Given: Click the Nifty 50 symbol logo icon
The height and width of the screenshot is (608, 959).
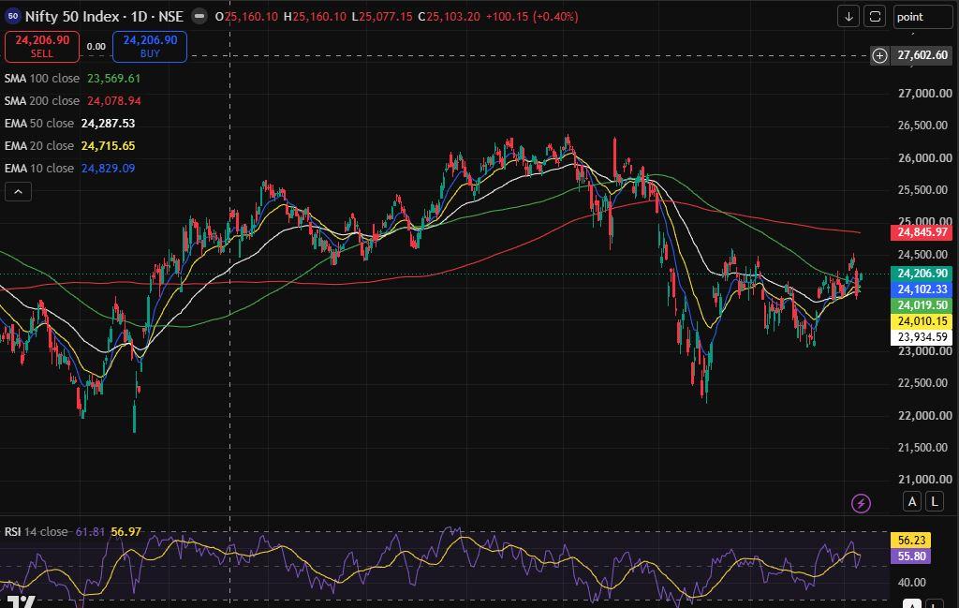Looking at the screenshot, I should 13,17.
